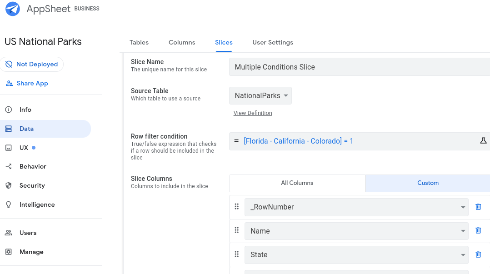The image size is (490, 274).
Task: Switch to the Columns tab
Action: tap(182, 43)
